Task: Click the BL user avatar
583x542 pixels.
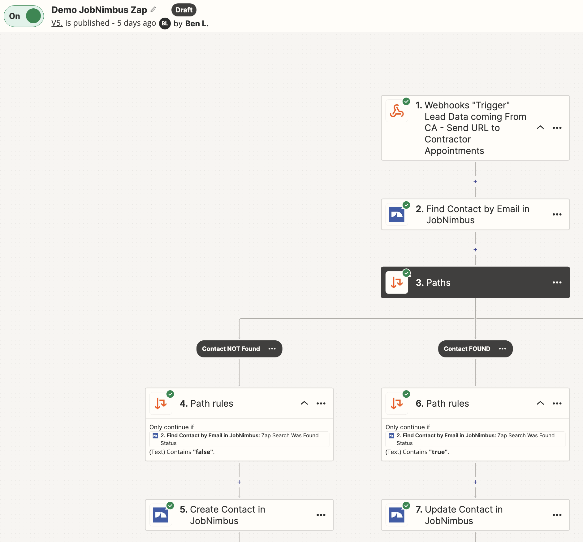Action: point(165,24)
